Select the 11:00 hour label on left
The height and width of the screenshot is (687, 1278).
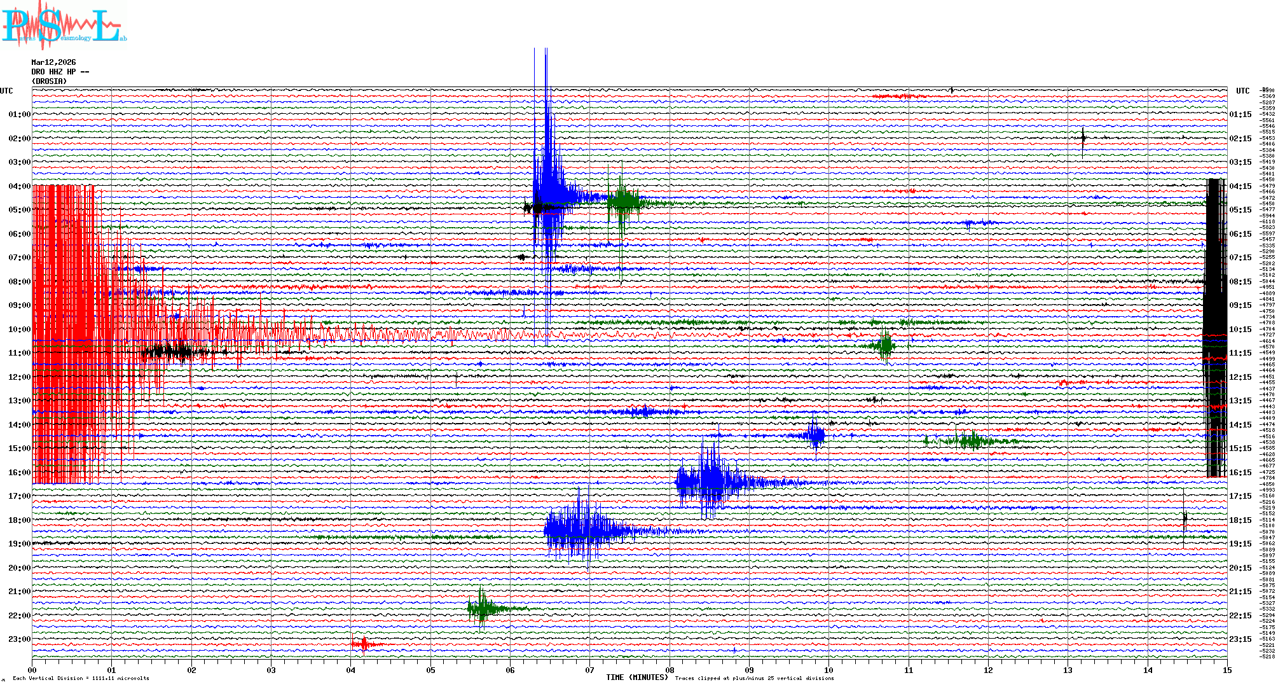[19, 353]
